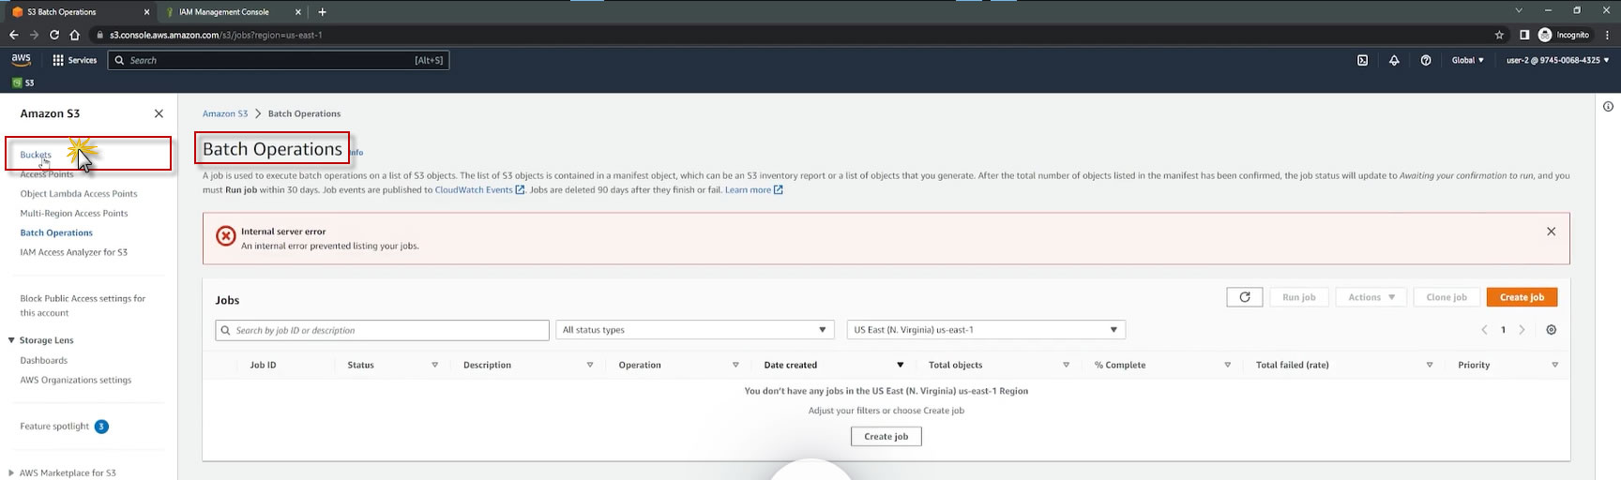Open Buckets in the S3 sidebar
Viewport: 1621px width, 480px height.
tap(36, 155)
